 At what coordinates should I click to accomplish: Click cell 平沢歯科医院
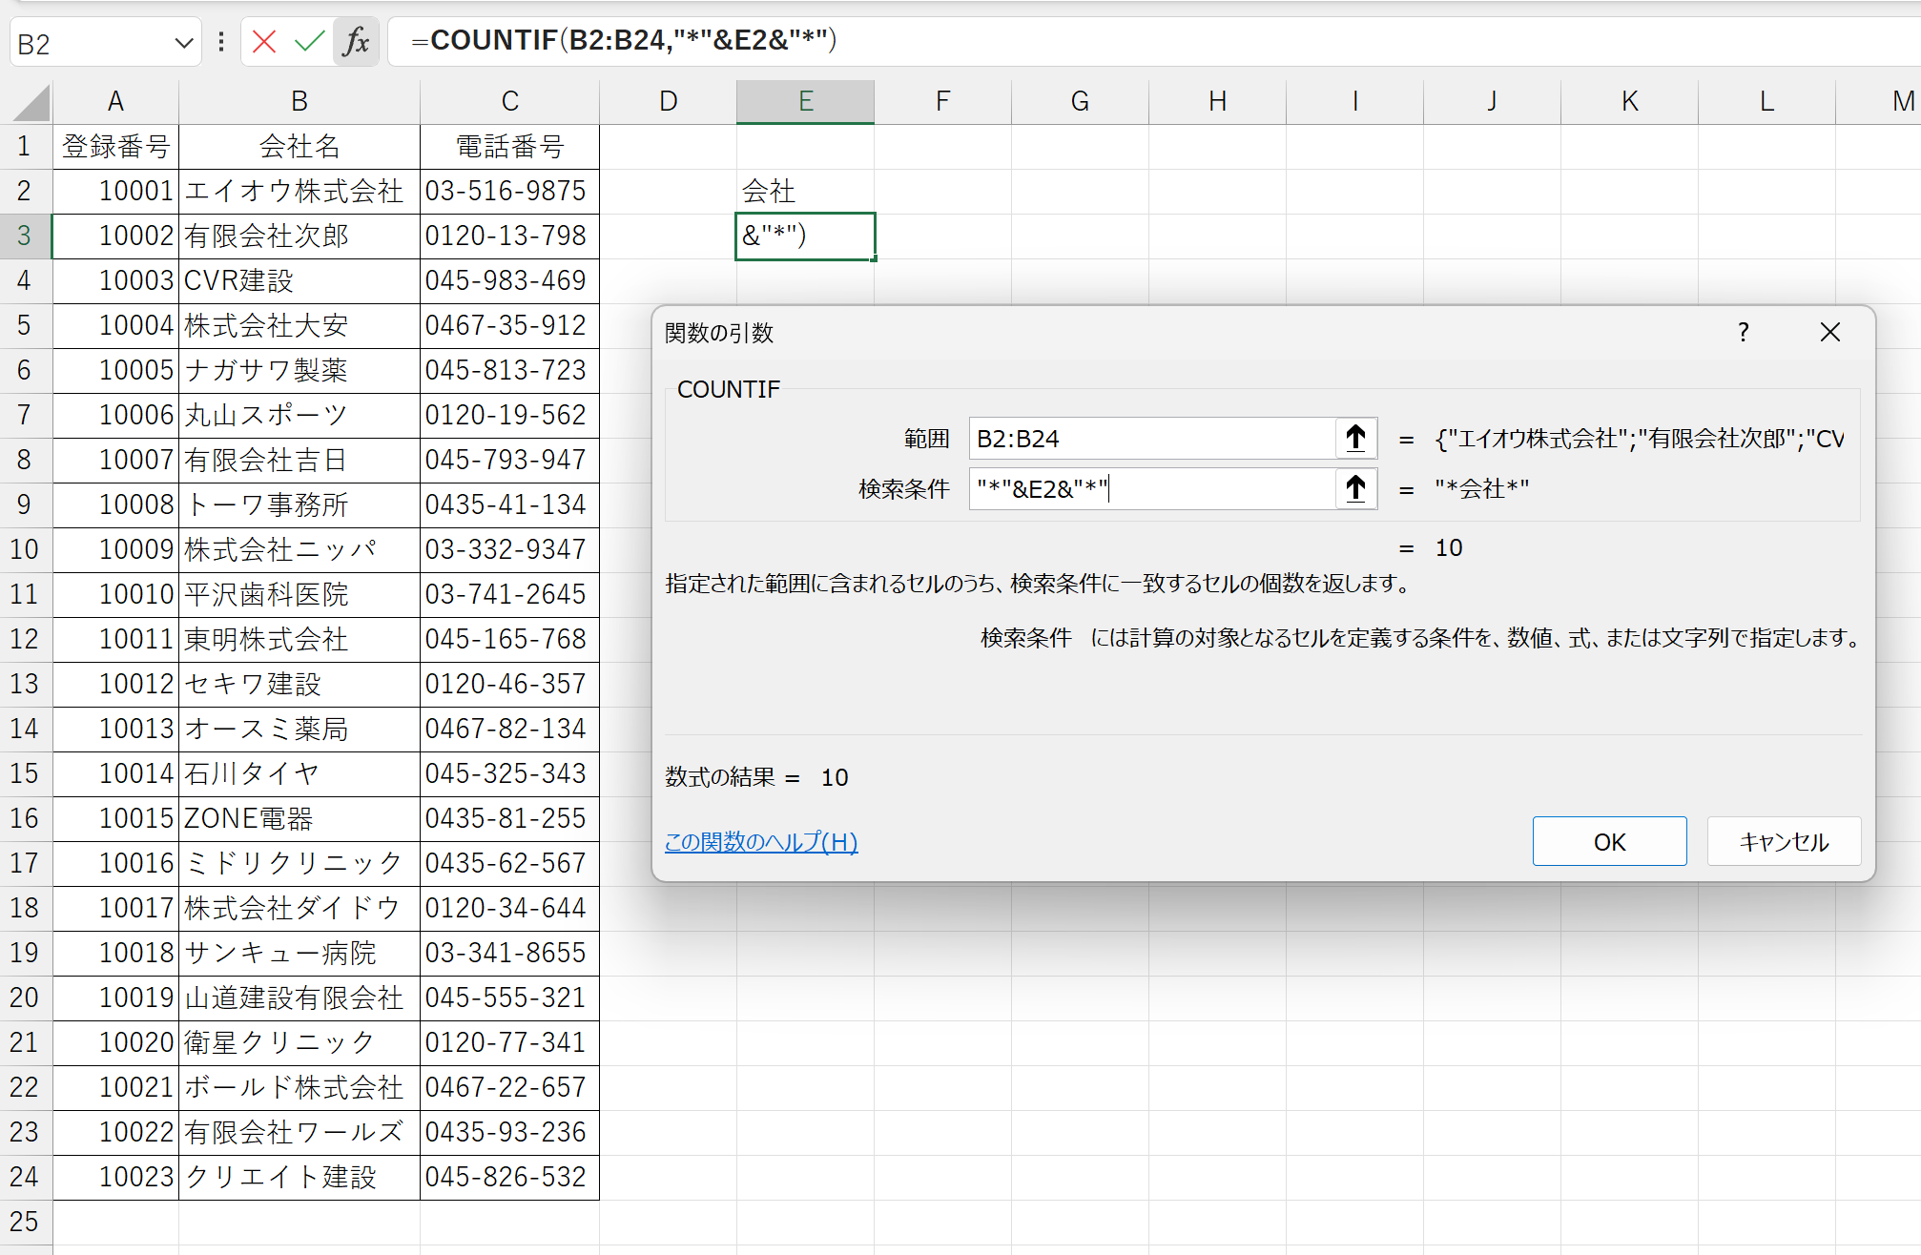pos(300,594)
